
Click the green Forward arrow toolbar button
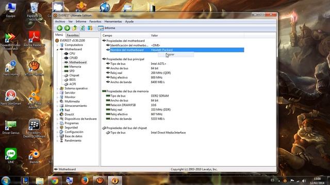point(67,28)
